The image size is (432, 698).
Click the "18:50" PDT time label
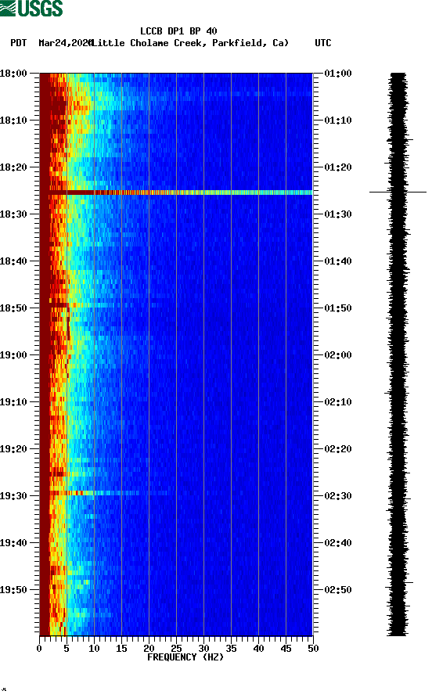click(x=13, y=308)
